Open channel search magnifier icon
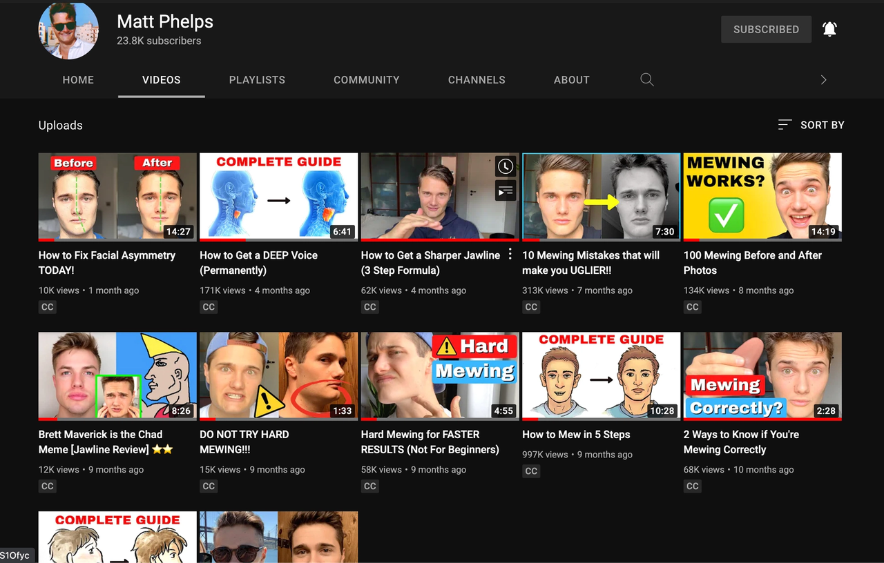The image size is (884, 563). tap(646, 79)
